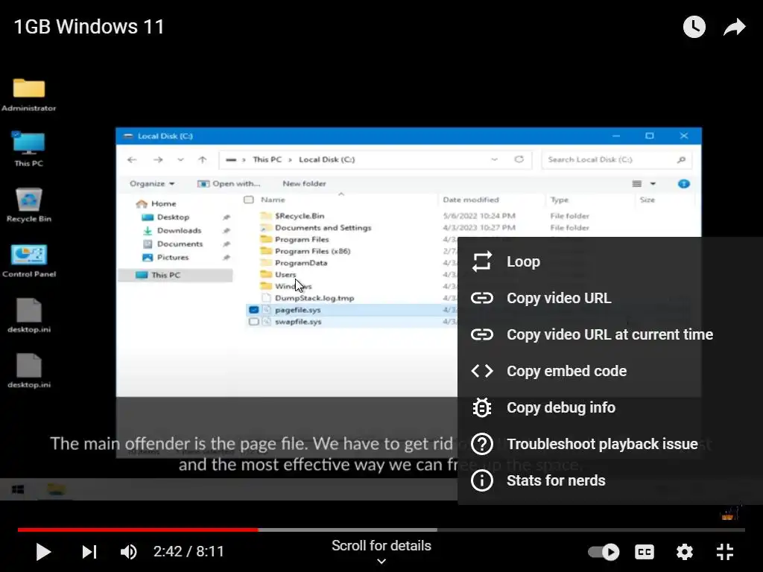Select Copy video URL
This screenshot has height=572, width=763.
[610, 298]
